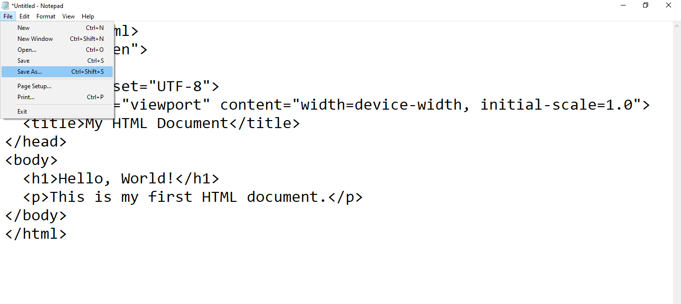681x304 pixels.
Task: Place cursor after the closing </html> tag
Action: click(x=67, y=234)
